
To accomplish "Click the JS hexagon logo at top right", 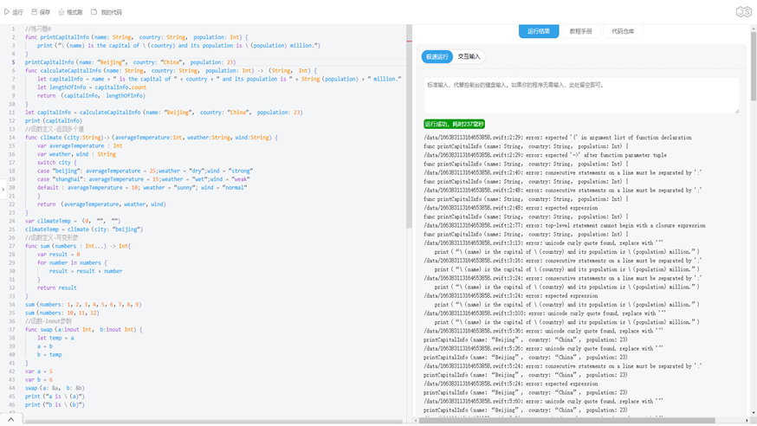I will [743, 11].
